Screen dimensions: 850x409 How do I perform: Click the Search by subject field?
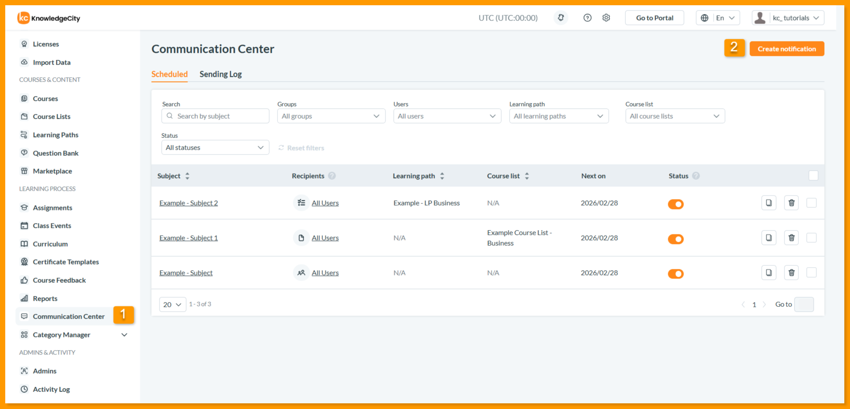click(215, 116)
